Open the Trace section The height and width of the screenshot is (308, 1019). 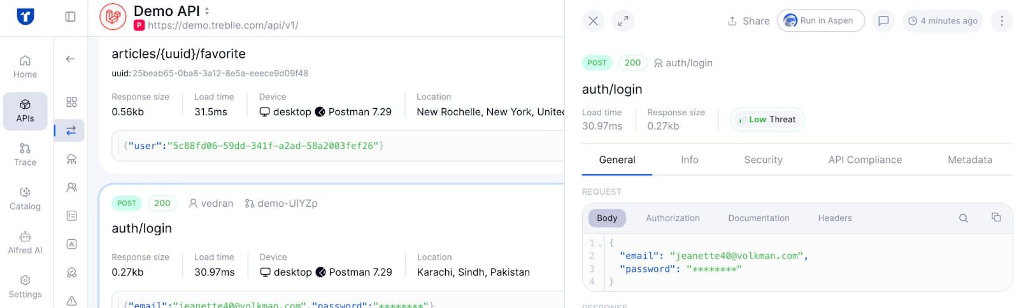coord(25,155)
